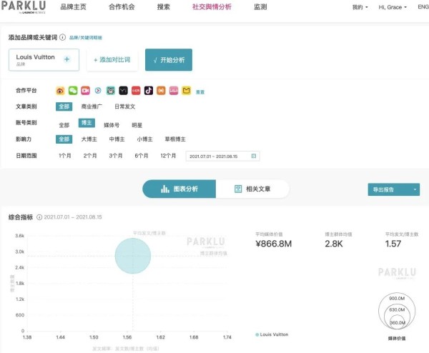Select 草根博主 influence level
The image size is (429, 353).
175,139
